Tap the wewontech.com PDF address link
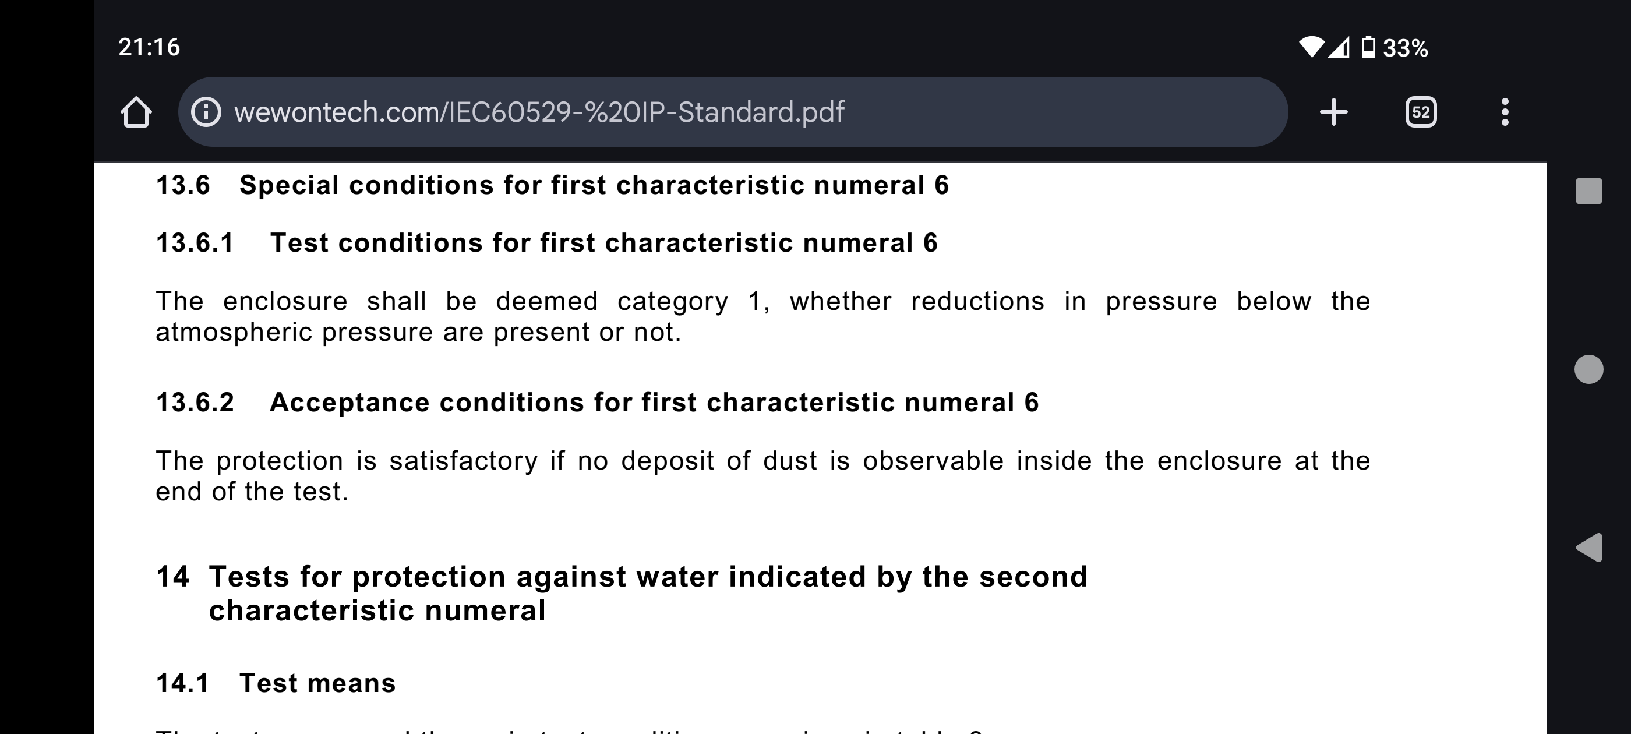Image resolution: width=1631 pixels, height=734 pixels. click(x=538, y=112)
